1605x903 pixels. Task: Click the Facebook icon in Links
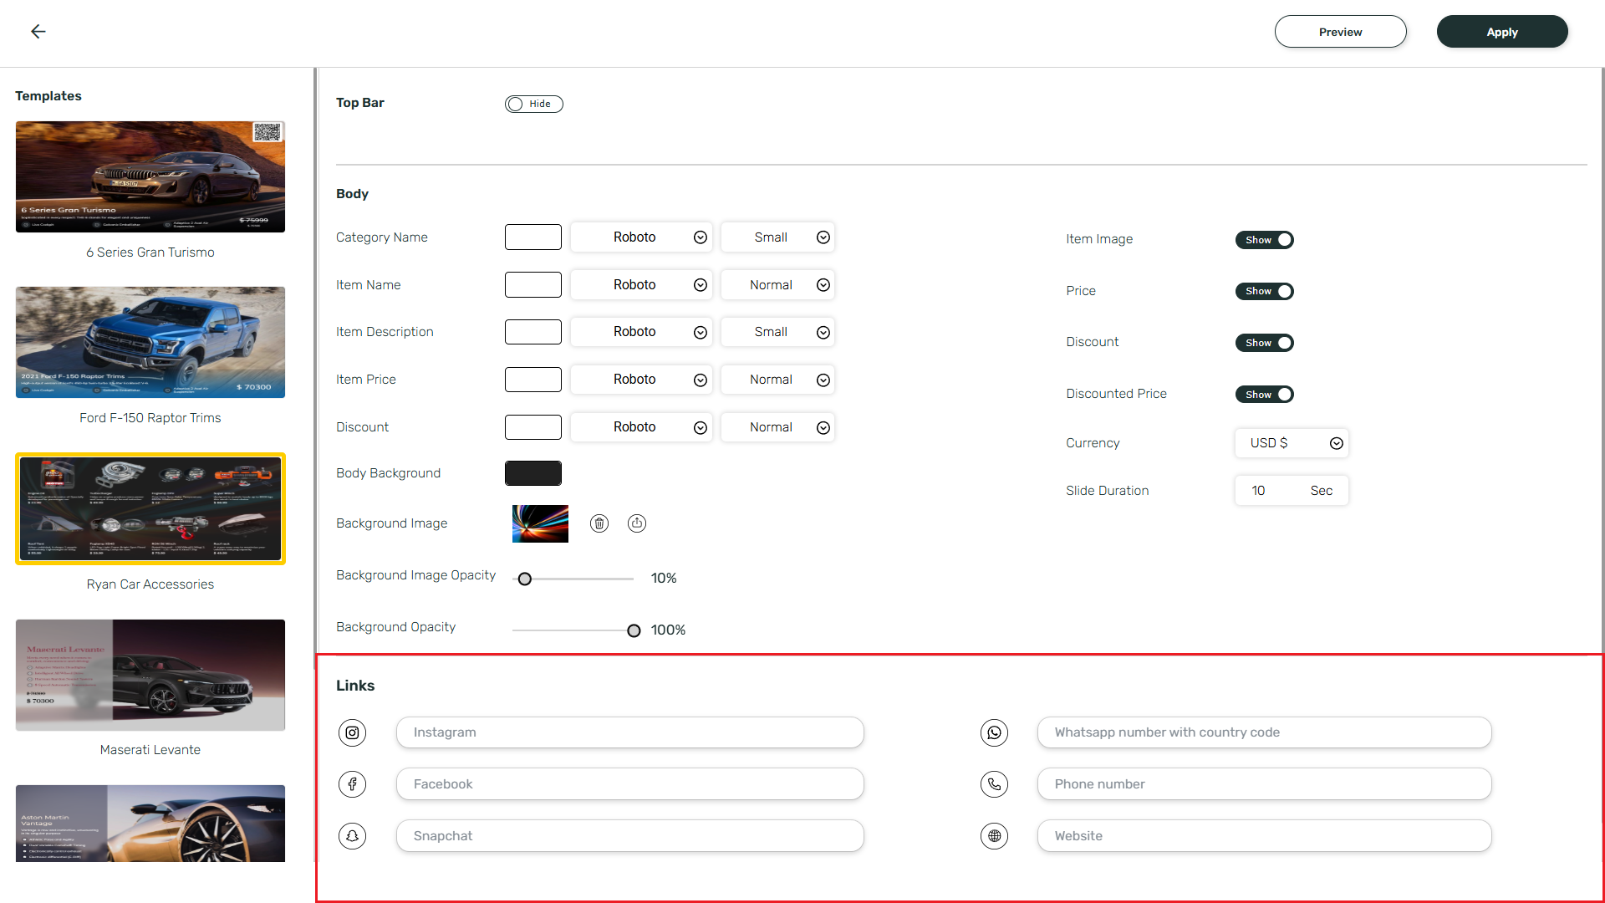tap(353, 784)
